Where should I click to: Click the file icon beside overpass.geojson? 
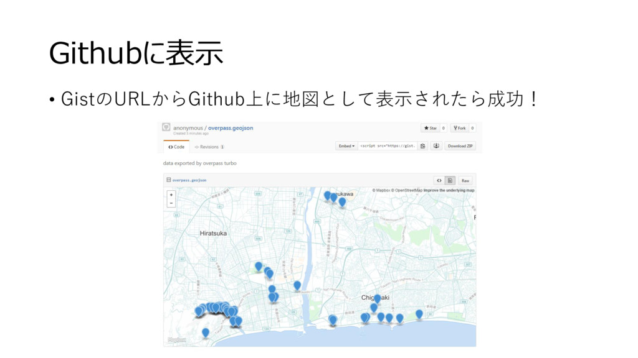[x=168, y=180]
